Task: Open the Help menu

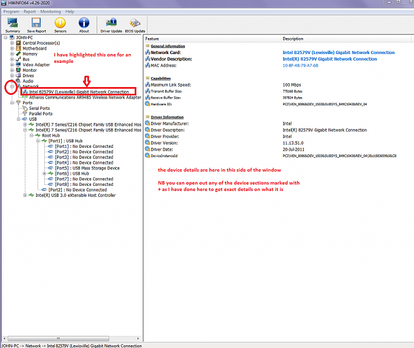Action: (x=70, y=12)
